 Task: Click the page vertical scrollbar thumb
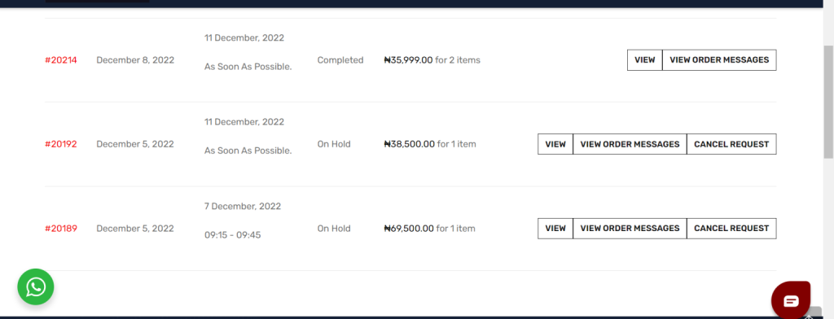point(828,101)
